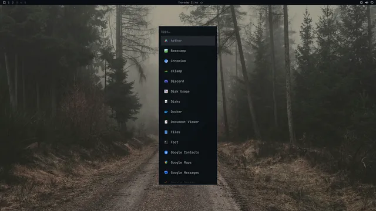Viewport: 376px width, 211px height.
Task: Click the Foot terminal icon
Action: click(166, 142)
